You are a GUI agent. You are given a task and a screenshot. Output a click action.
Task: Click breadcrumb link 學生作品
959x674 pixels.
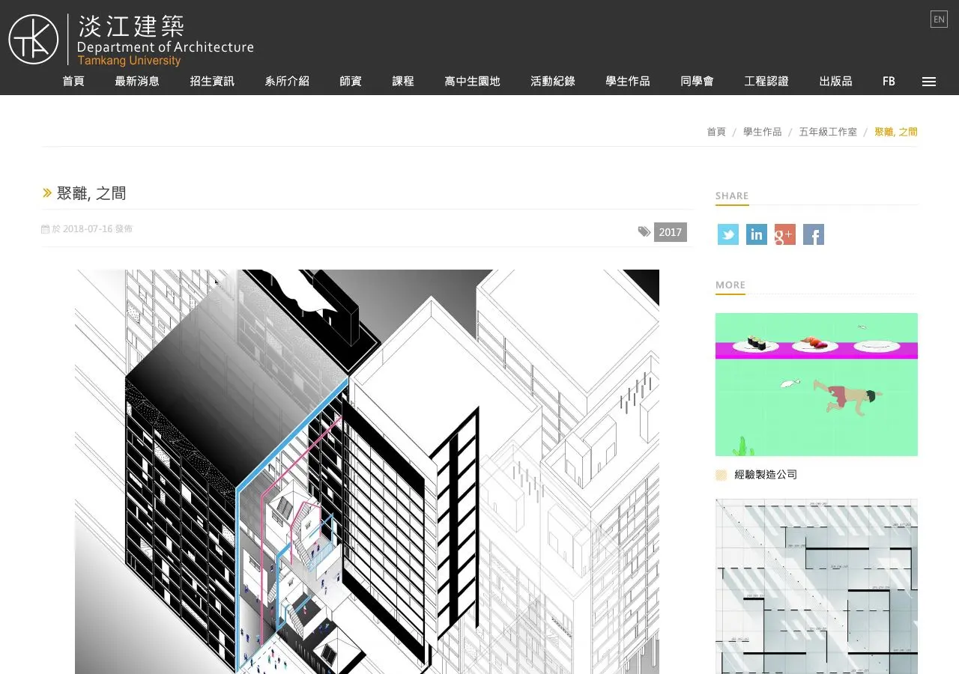(x=763, y=132)
